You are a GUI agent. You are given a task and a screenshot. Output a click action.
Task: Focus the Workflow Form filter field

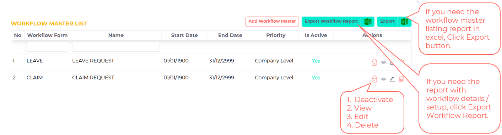point(47,47)
